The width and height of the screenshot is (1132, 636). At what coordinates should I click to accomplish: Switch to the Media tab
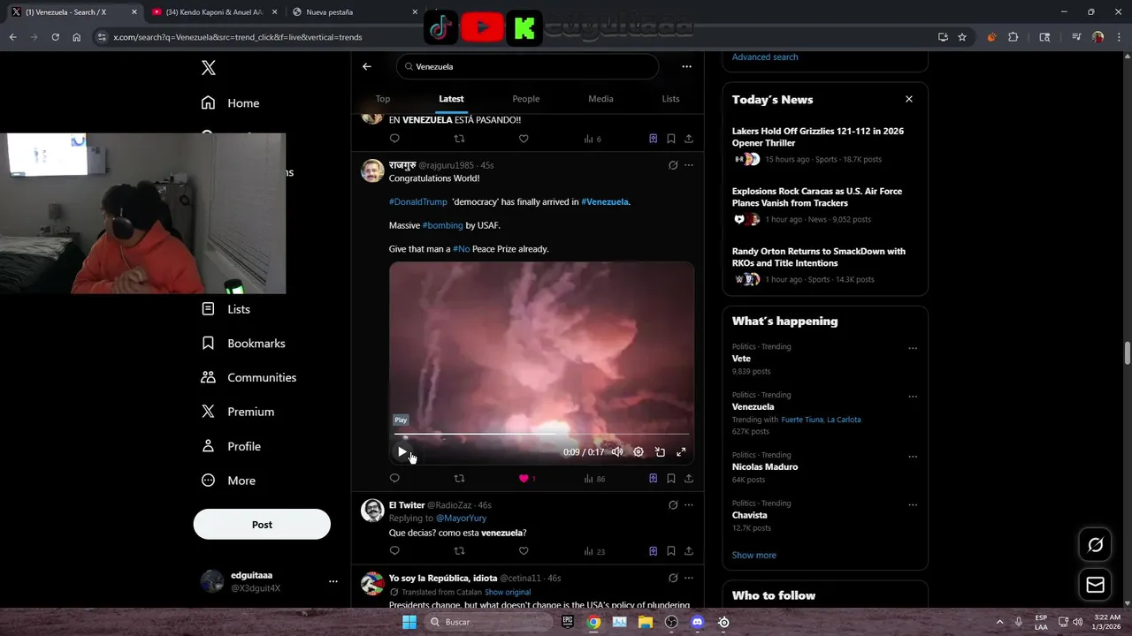600,99
